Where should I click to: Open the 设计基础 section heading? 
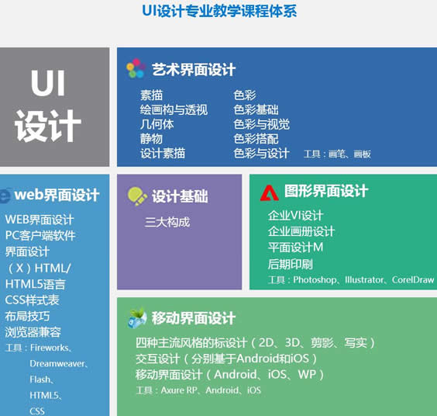click(x=180, y=196)
